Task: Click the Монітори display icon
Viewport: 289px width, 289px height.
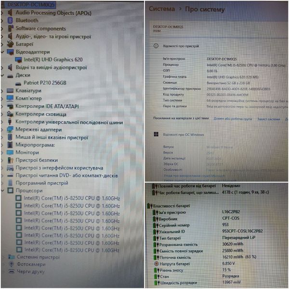Action: 10,152
